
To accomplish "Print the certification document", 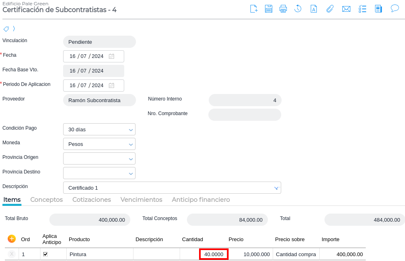I will (x=283, y=9).
